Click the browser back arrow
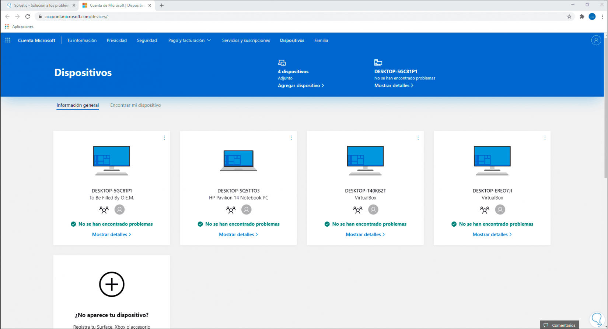 7,17
